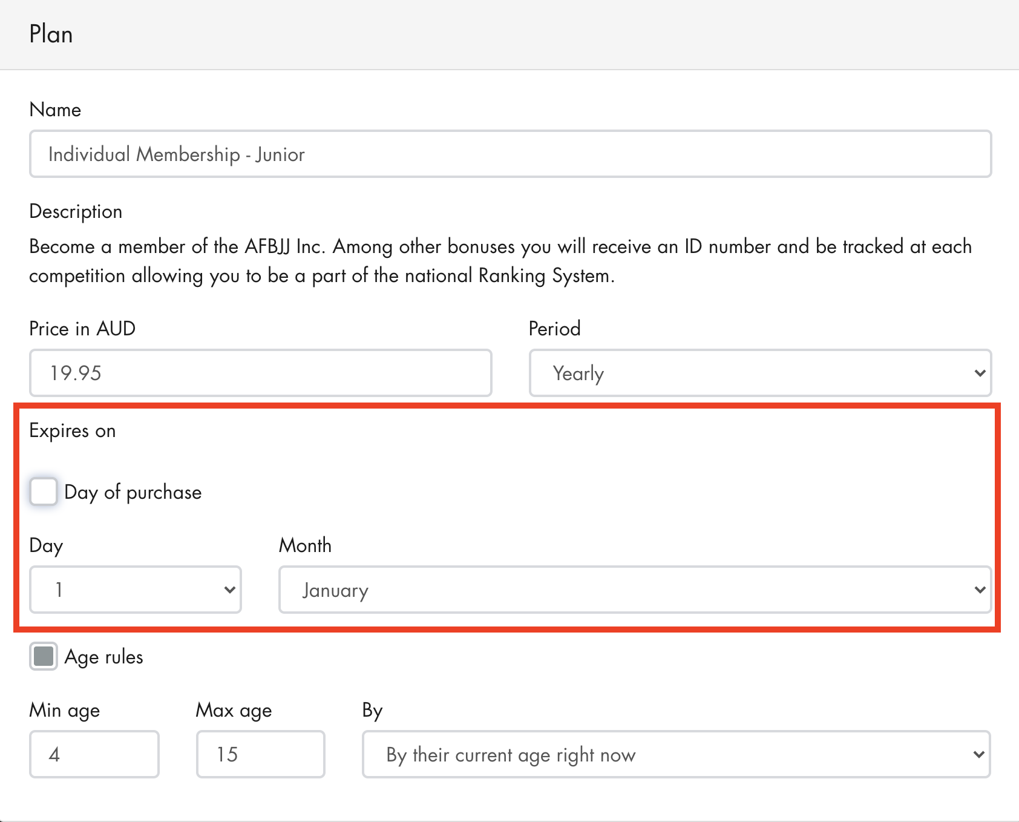Image resolution: width=1019 pixels, height=822 pixels.
Task: Click the Day of purchase label text
Action: pyautogui.click(x=133, y=492)
